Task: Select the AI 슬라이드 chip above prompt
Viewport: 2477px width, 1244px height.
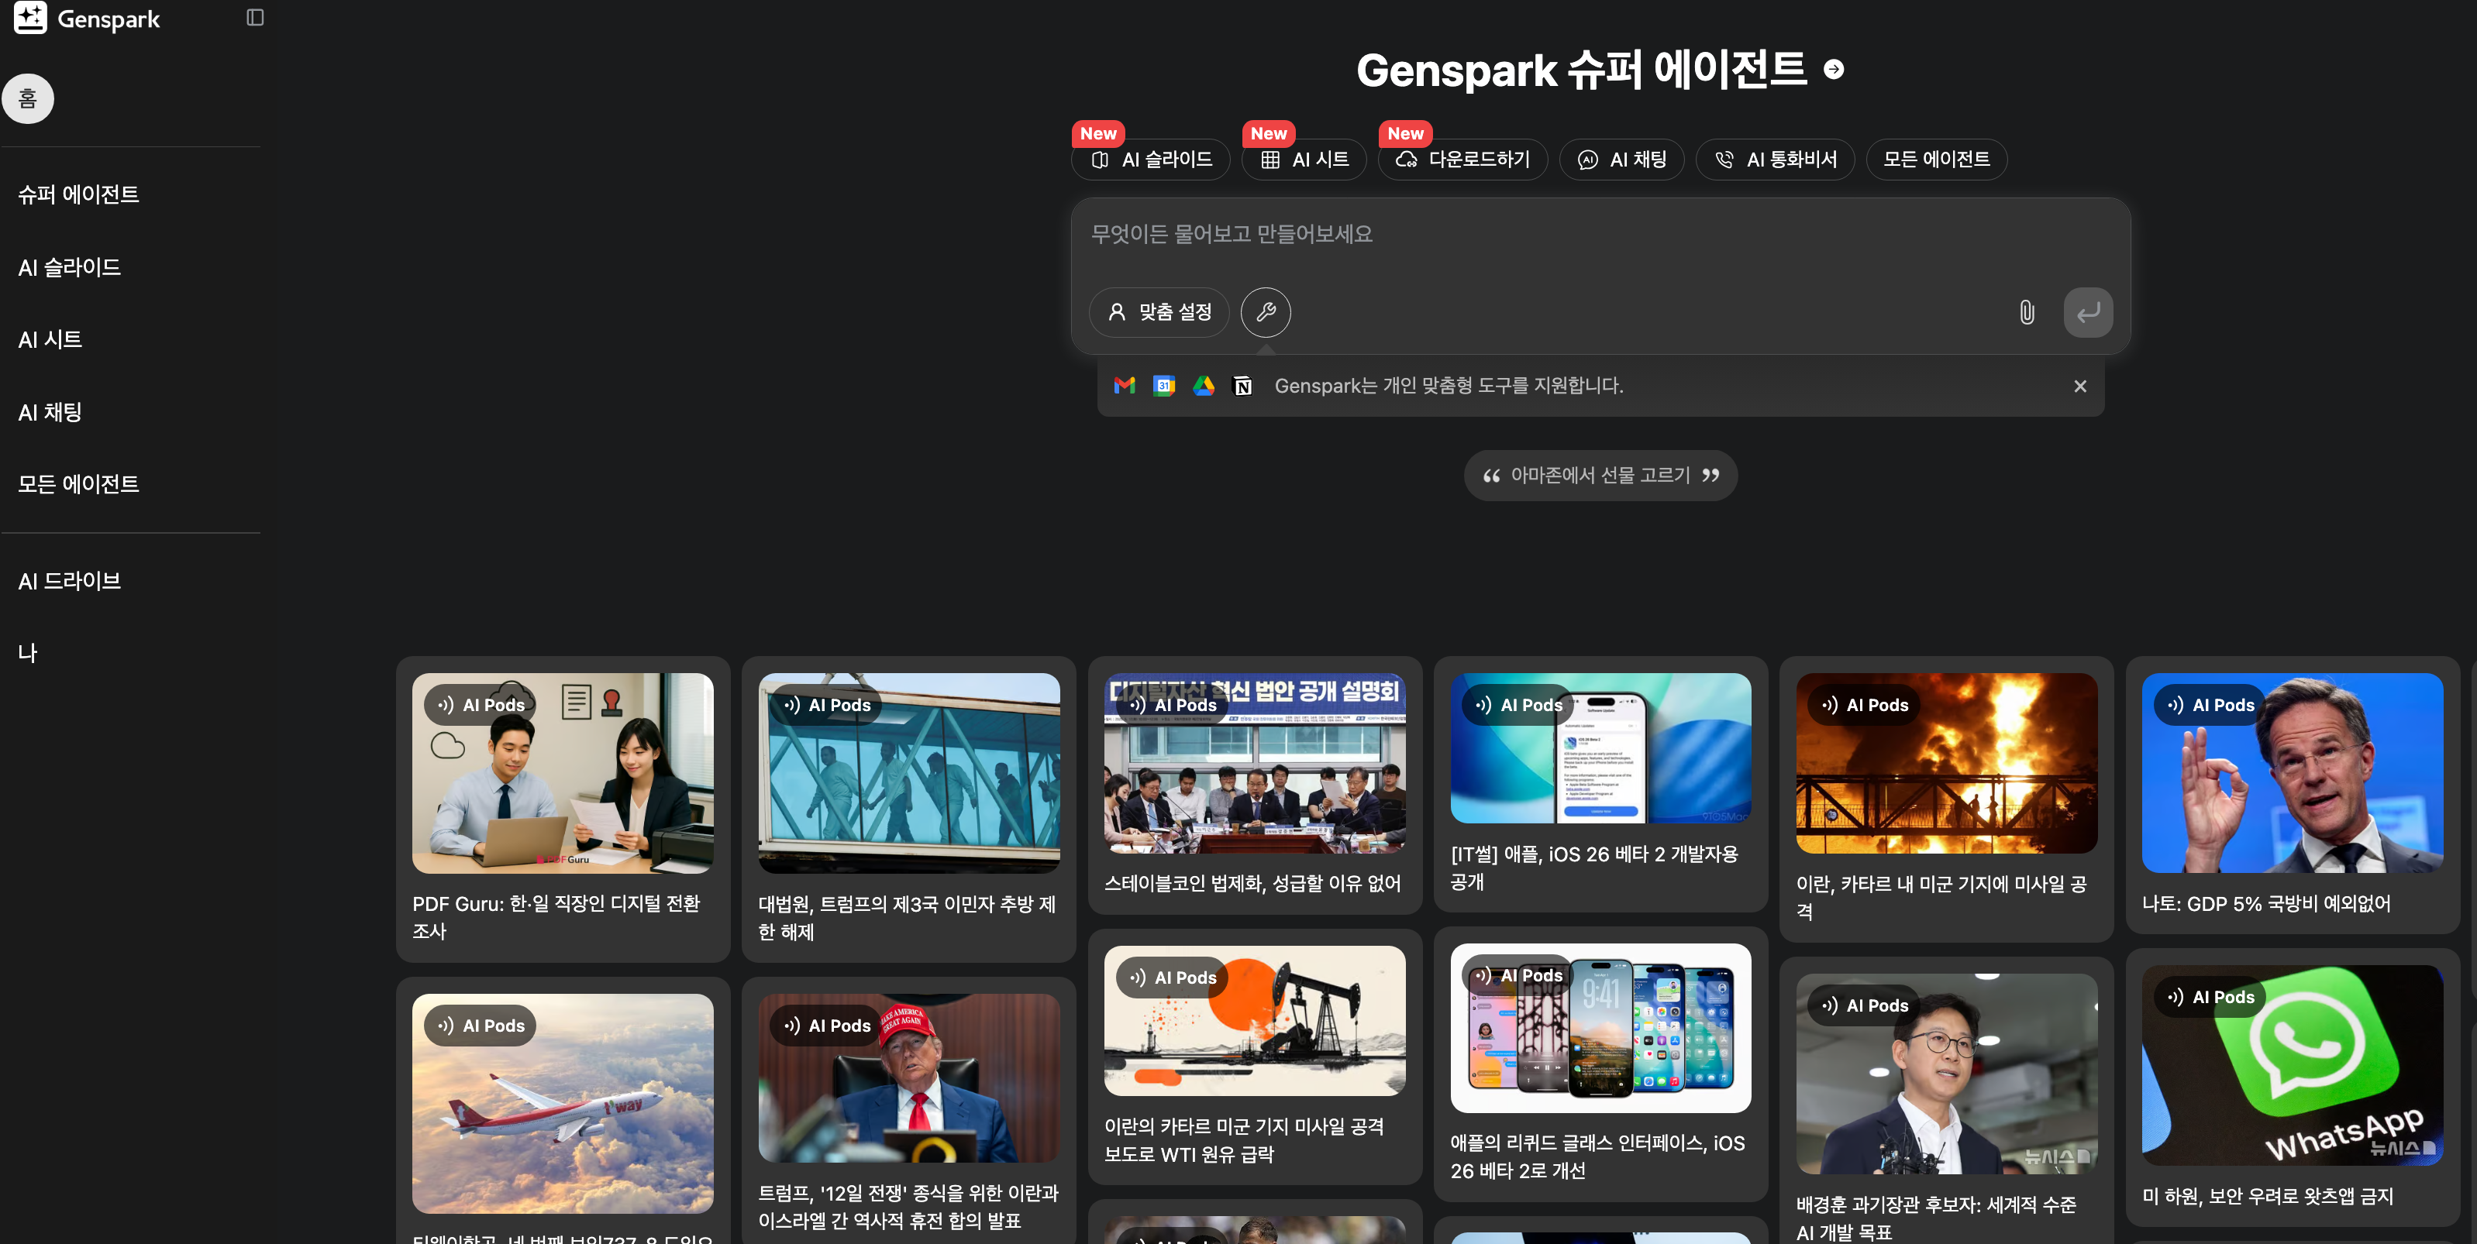Action: pos(1151,160)
